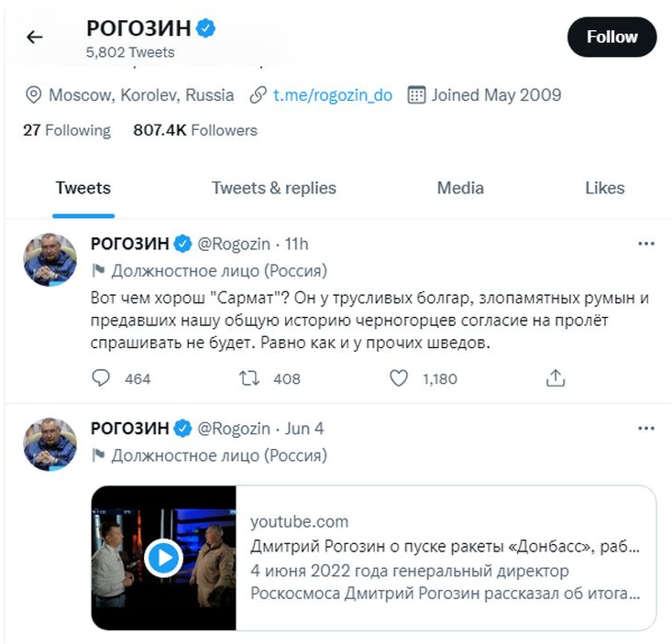The width and height of the screenshot is (672, 644).
Task: Open more options for the 11h tweet
Action: click(x=646, y=244)
